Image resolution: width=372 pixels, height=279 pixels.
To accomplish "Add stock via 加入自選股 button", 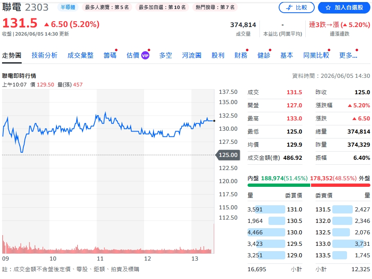I will pyautogui.click(x=345, y=8).
